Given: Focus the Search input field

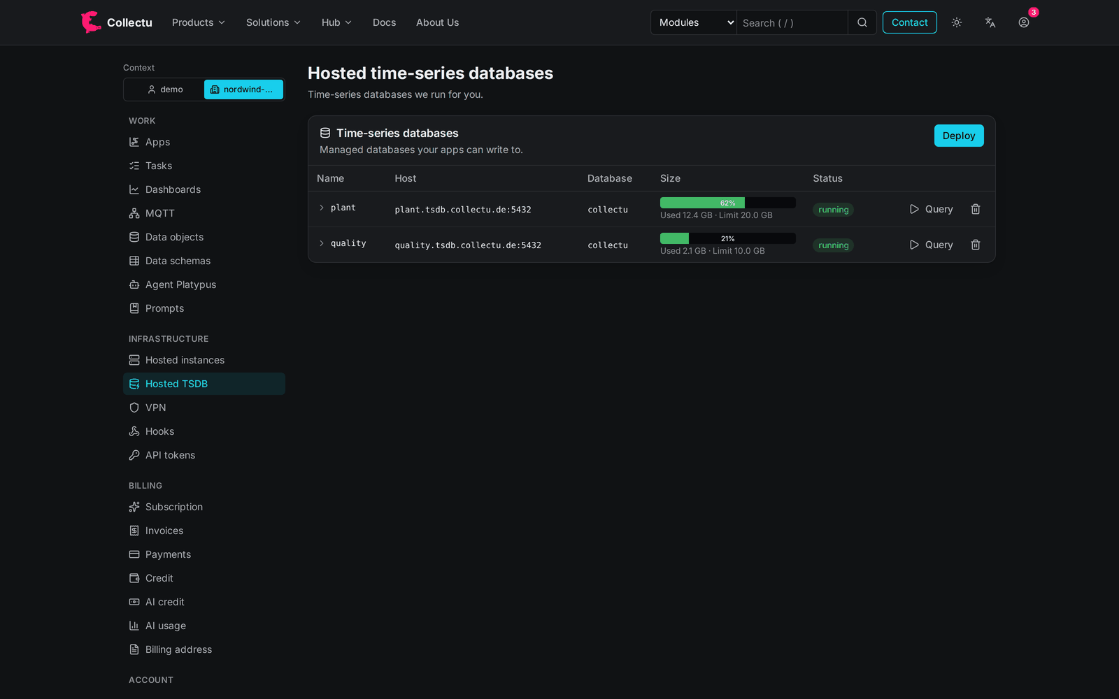Looking at the screenshot, I should point(792,22).
